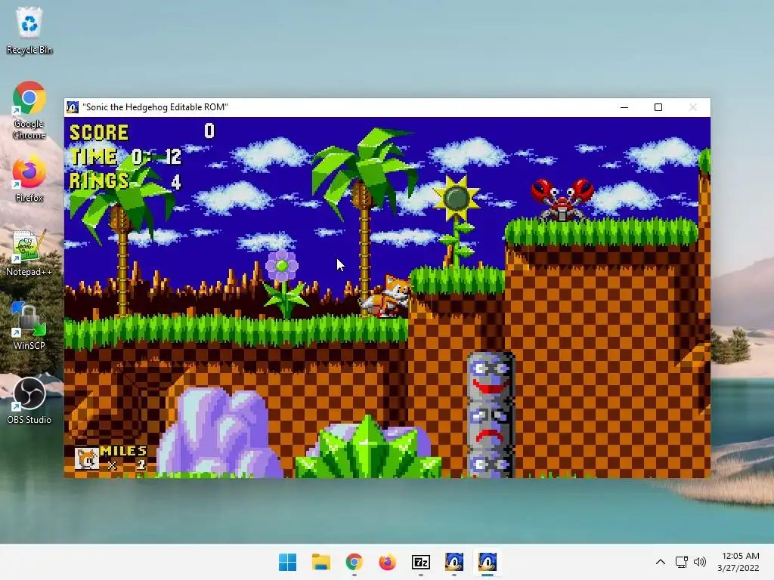Open the 7-Zip taskbar icon
Viewport: 774px width, 580px height.
point(420,562)
